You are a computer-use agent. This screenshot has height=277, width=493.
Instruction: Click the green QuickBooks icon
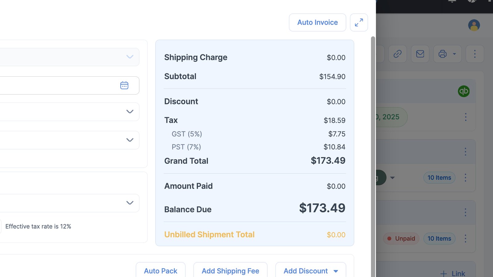[463, 91]
